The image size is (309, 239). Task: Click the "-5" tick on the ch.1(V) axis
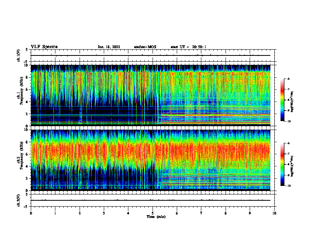point(26,62)
